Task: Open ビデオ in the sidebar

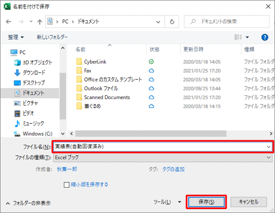Action: [x=24, y=113]
